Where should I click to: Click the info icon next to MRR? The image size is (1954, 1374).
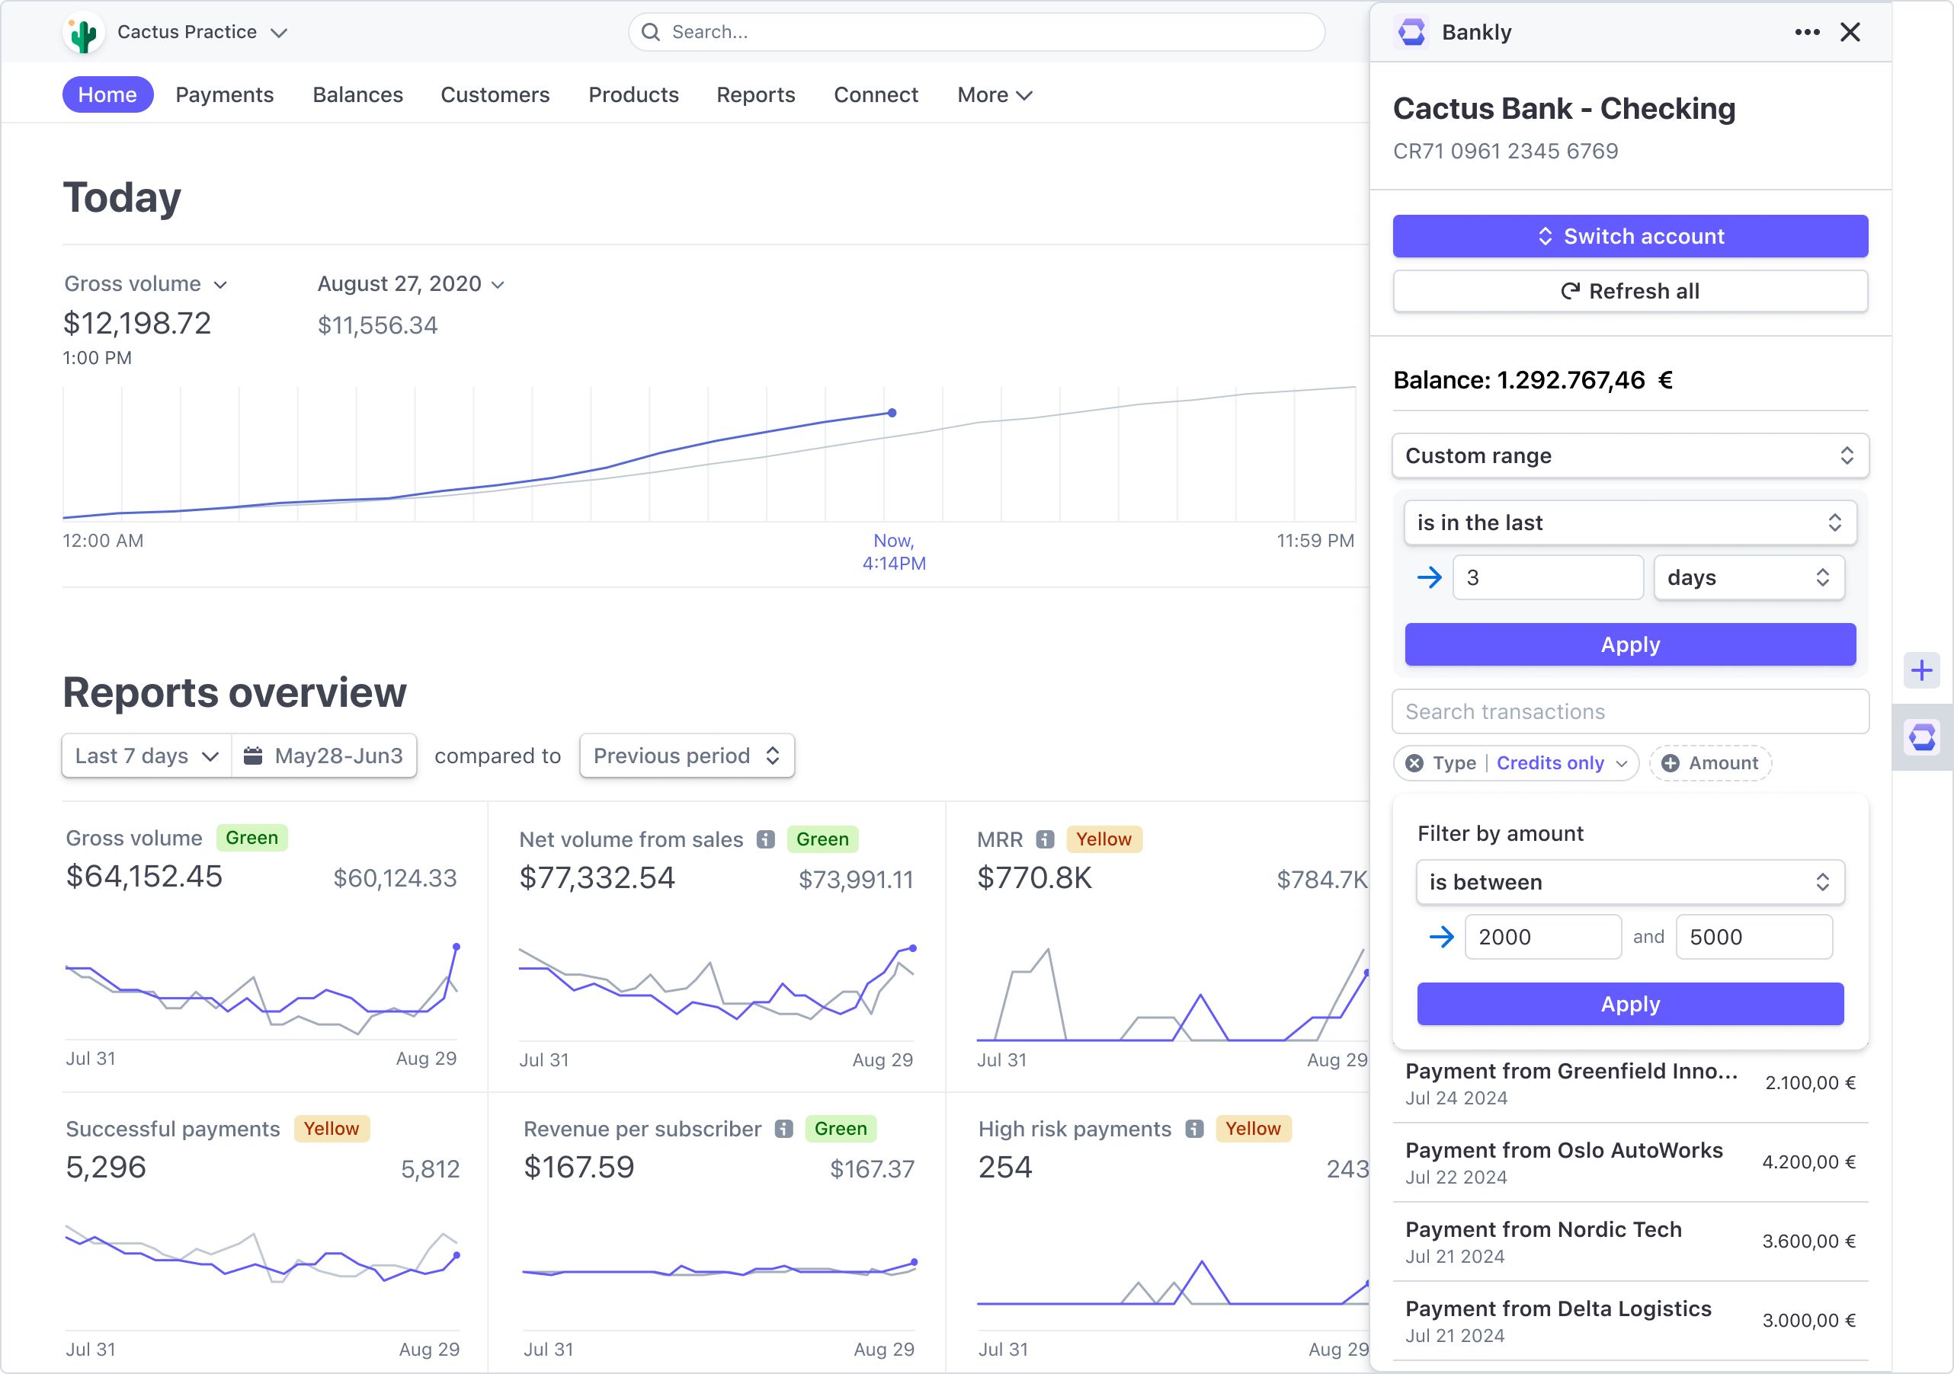1046,839
